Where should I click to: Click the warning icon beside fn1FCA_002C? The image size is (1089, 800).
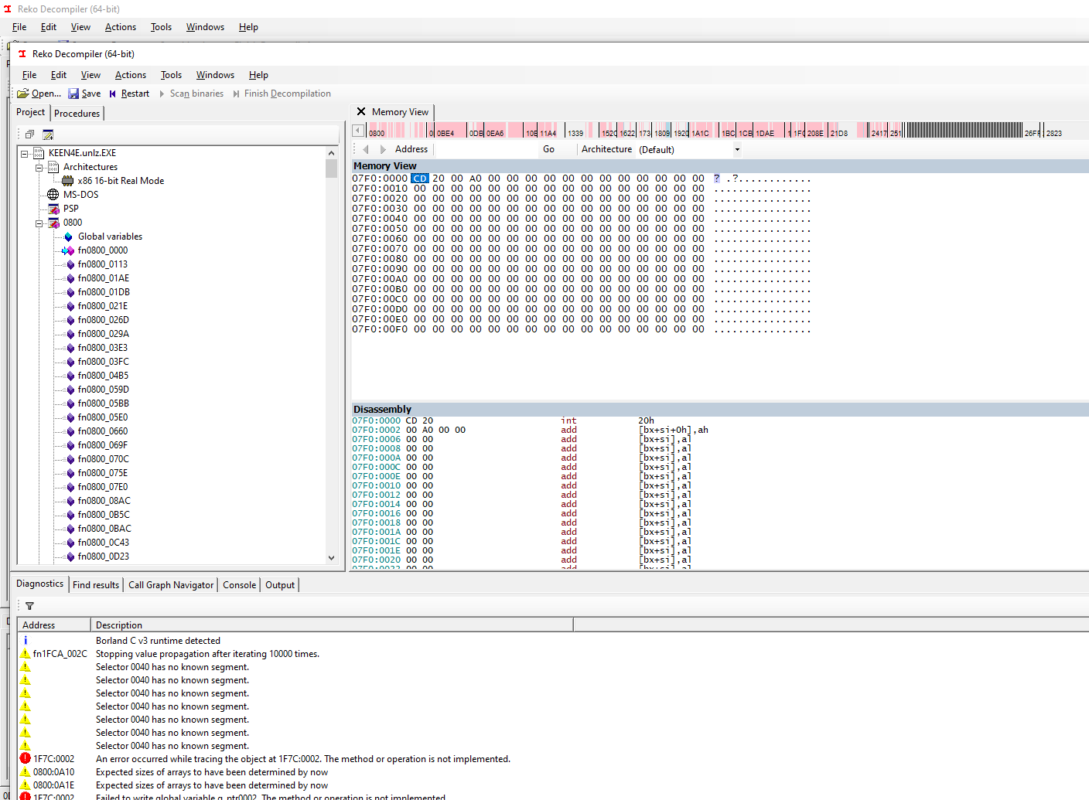pyautogui.click(x=26, y=653)
